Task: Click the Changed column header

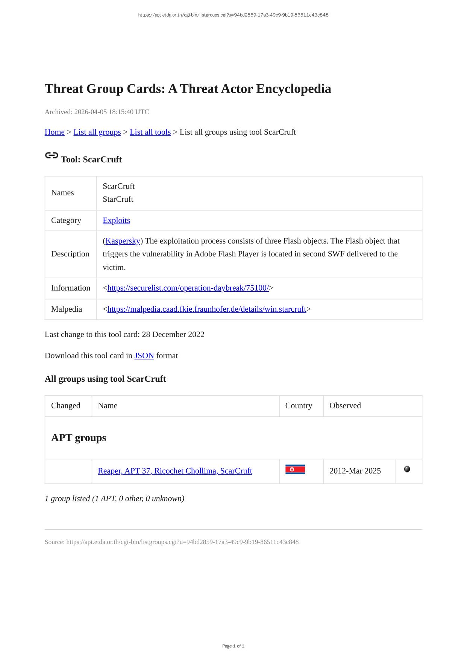Action: 66,406
